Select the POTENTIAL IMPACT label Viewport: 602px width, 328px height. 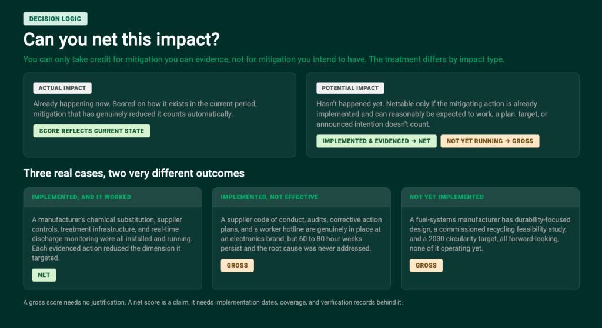350,88
